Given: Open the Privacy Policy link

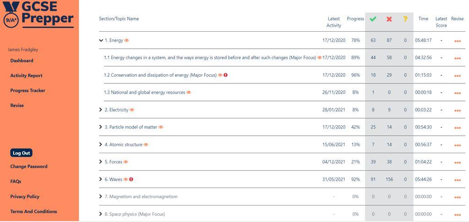Looking at the screenshot, I should click(25, 196).
